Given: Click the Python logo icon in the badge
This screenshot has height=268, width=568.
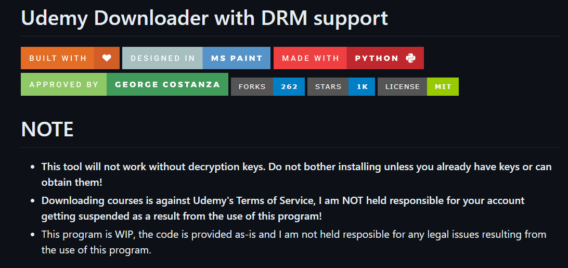Looking at the screenshot, I should pos(411,58).
